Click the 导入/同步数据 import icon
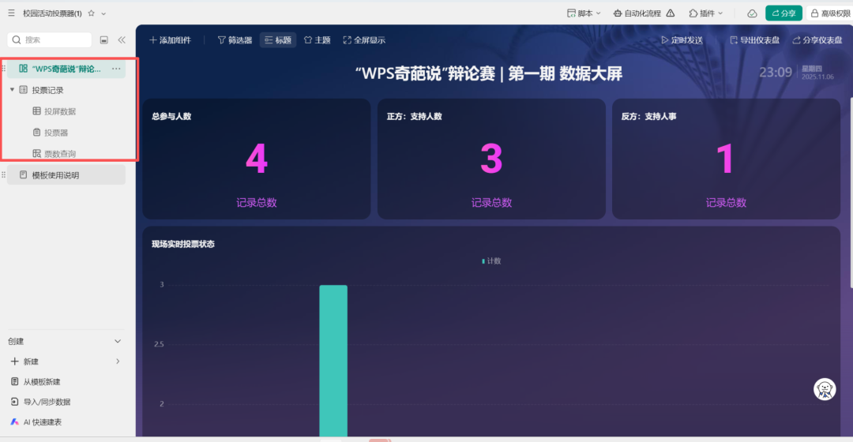Image resolution: width=853 pixels, height=442 pixels. (15, 402)
